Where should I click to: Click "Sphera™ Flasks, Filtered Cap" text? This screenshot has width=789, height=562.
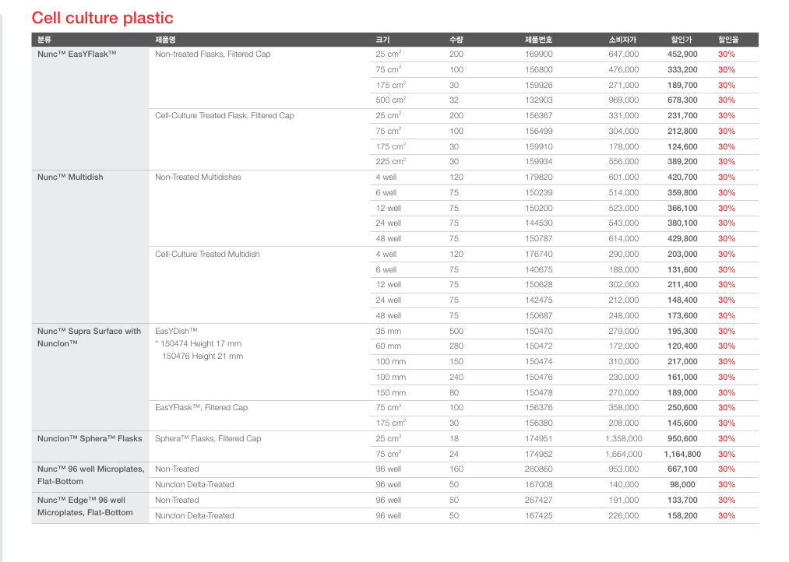pyautogui.click(x=208, y=439)
